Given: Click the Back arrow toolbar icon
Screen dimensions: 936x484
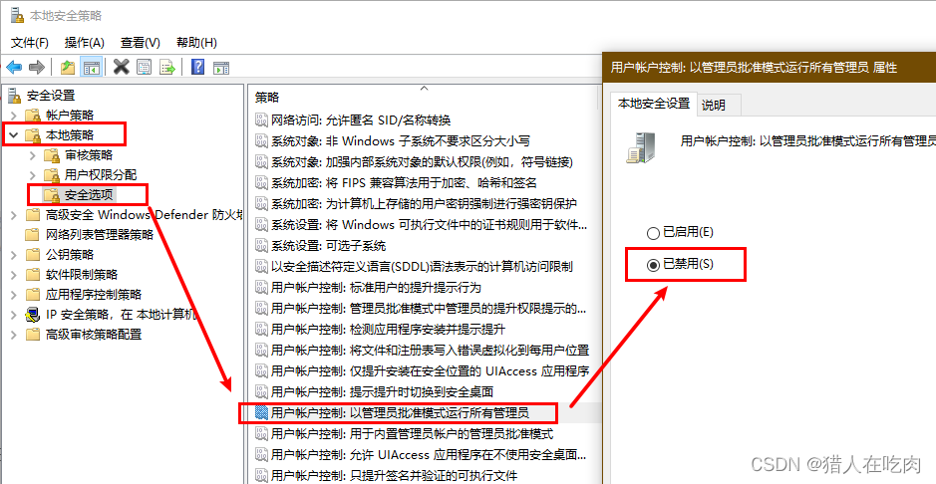Looking at the screenshot, I should [x=14, y=67].
